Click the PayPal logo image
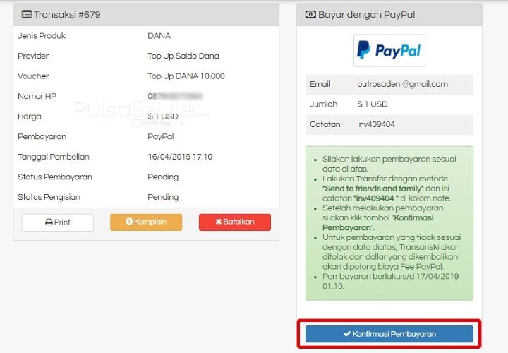 pos(389,51)
